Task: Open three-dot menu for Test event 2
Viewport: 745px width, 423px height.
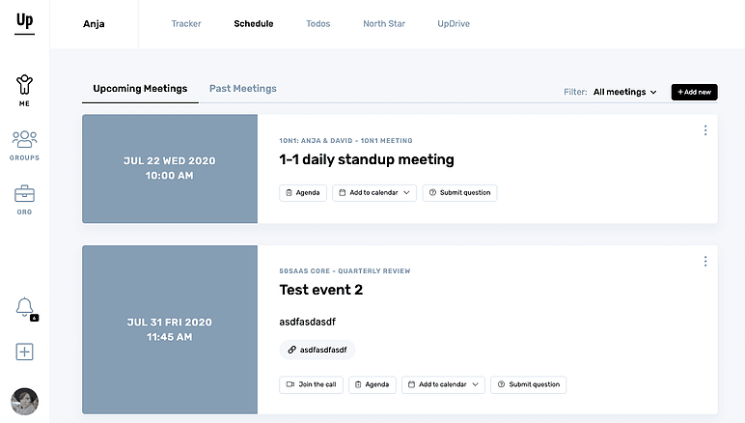Action: 705,261
